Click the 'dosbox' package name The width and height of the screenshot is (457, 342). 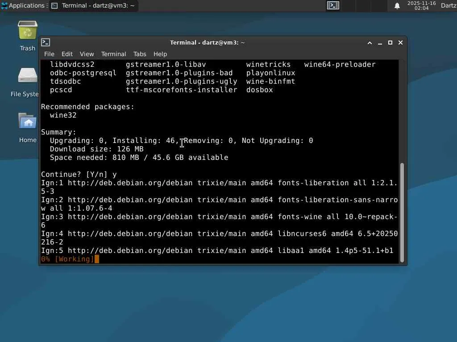pos(259,90)
